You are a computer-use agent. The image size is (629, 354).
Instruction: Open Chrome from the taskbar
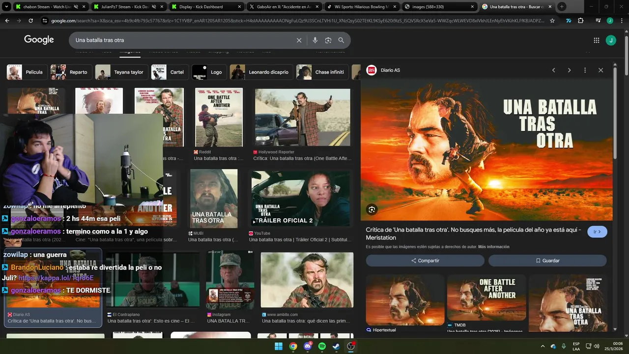(x=293, y=346)
